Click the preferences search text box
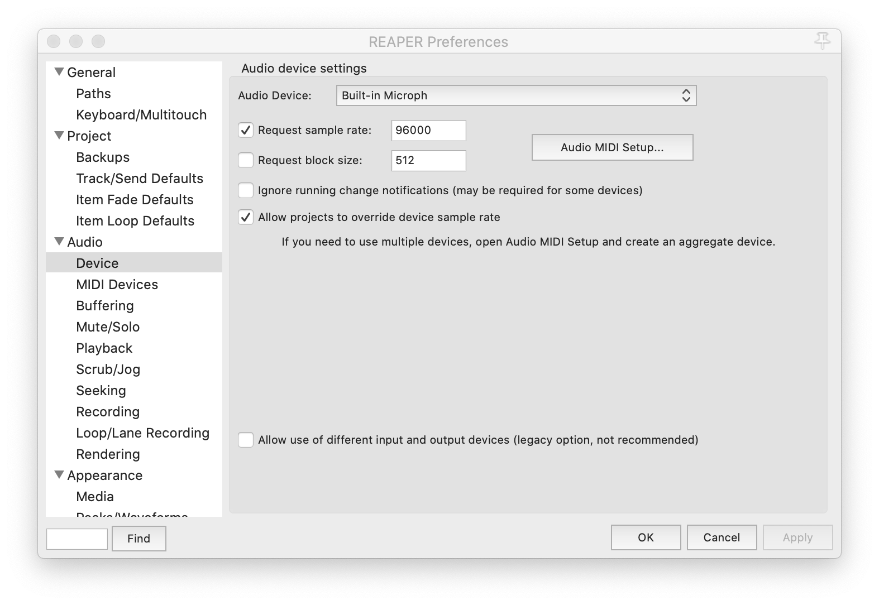Screen dimensions: 879x605 coord(77,539)
